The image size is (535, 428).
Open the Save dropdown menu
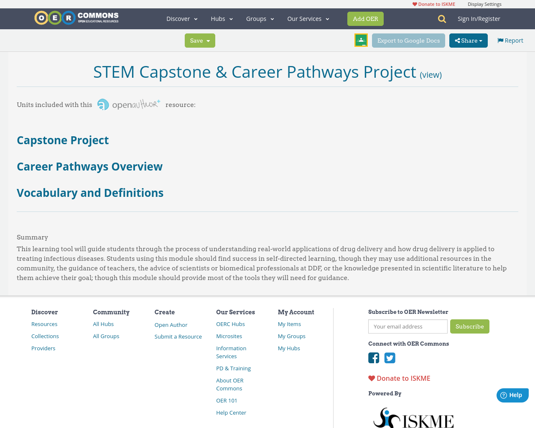(200, 40)
